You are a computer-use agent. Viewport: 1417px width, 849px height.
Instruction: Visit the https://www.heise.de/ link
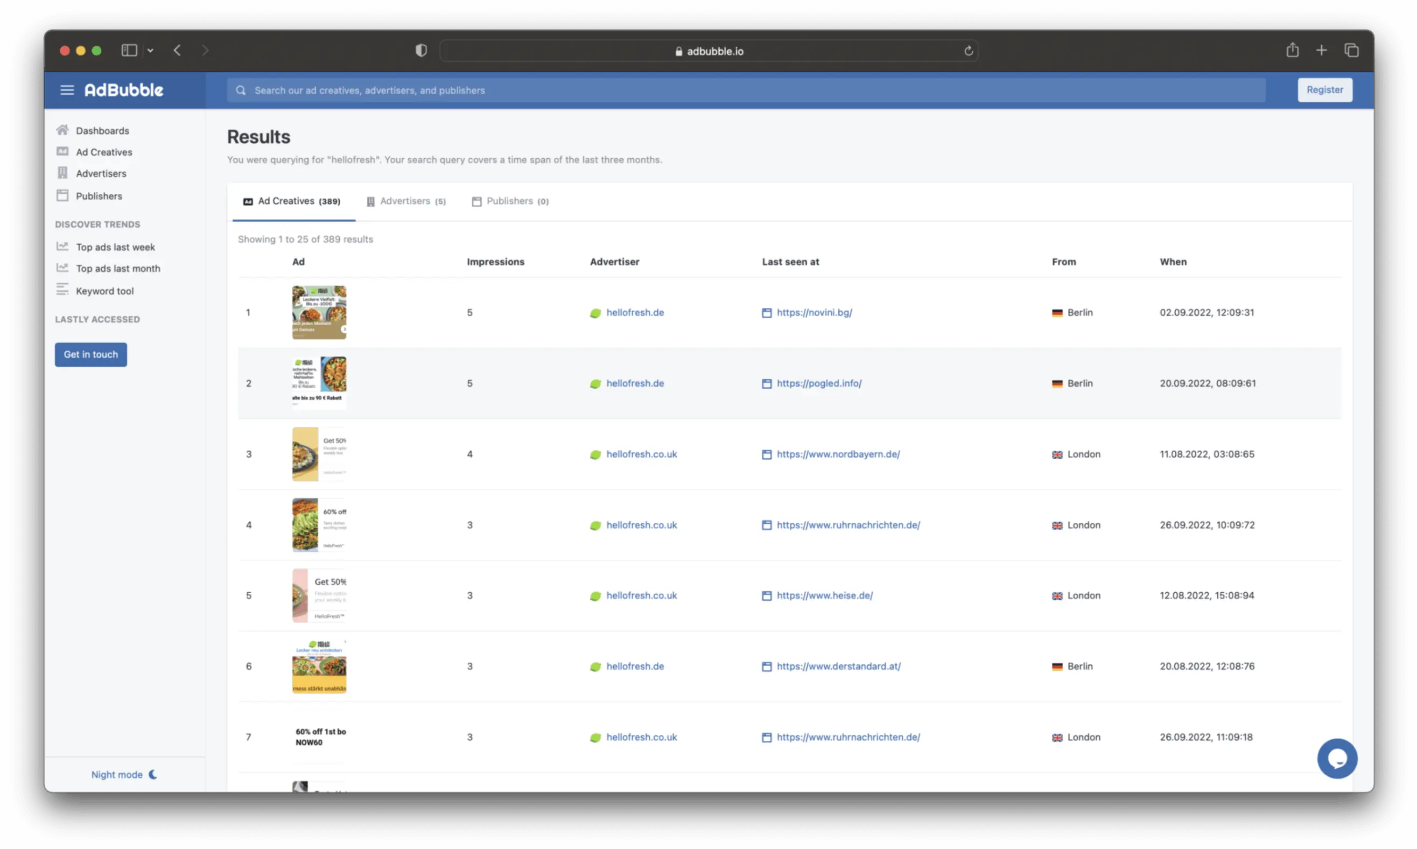click(824, 595)
